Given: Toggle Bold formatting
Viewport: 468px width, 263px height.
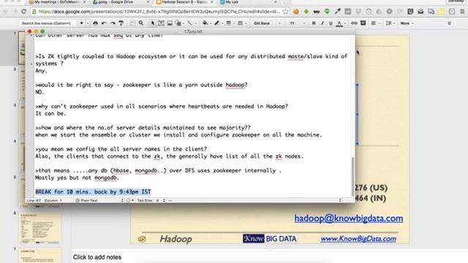Looking at the screenshot, I should click(314, 23).
